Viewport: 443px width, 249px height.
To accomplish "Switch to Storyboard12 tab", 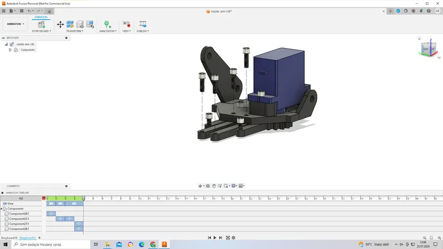I will click(x=27, y=238).
